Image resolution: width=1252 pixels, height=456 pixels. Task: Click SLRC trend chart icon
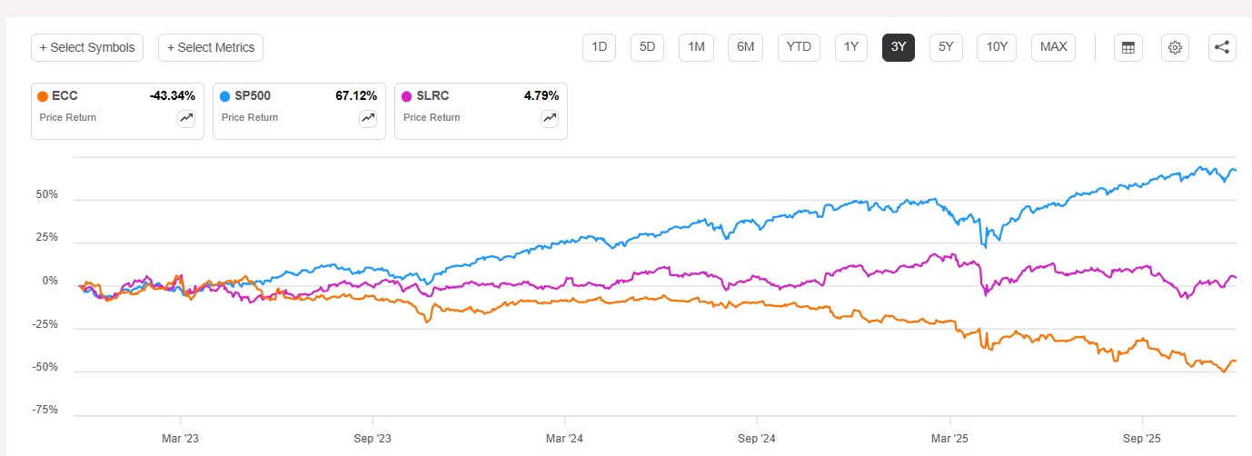550,118
